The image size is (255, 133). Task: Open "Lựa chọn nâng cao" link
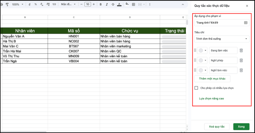211,98
